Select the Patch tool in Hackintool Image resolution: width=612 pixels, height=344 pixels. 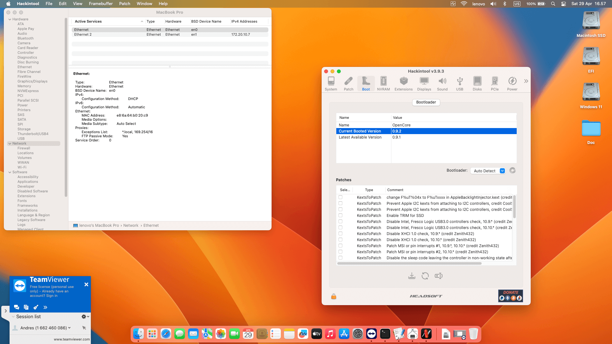coord(348,84)
